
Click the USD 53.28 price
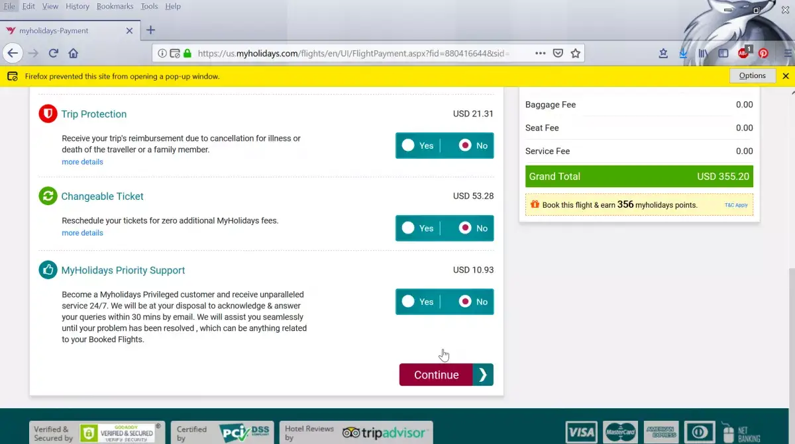coord(473,196)
